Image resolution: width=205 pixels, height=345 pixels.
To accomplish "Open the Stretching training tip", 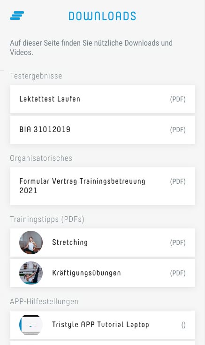I will (102, 243).
